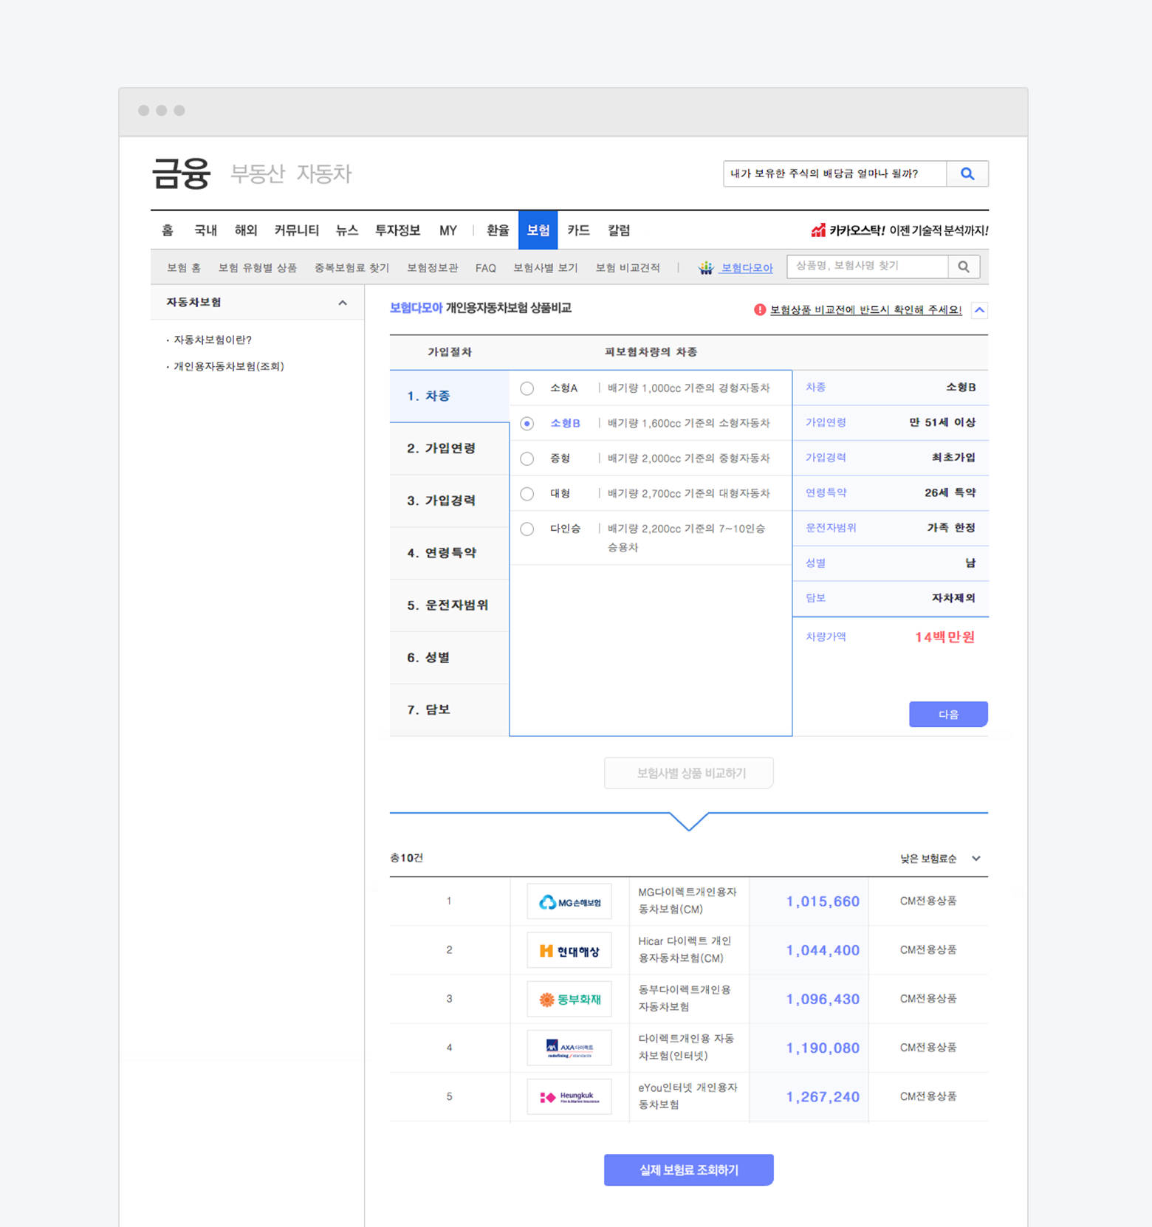Open the Heungkuk insurance logo
Image resolution: width=1152 pixels, height=1227 pixels.
click(x=569, y=1096)
